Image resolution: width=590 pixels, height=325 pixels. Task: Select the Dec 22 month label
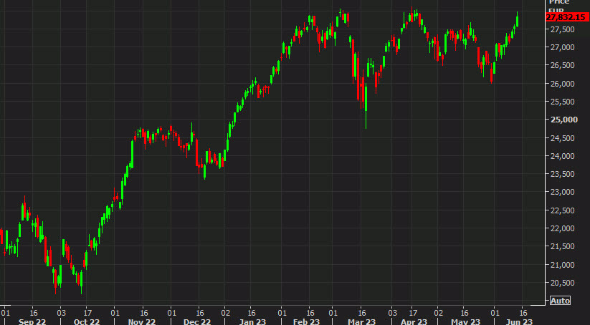click(x=198, y=321)
